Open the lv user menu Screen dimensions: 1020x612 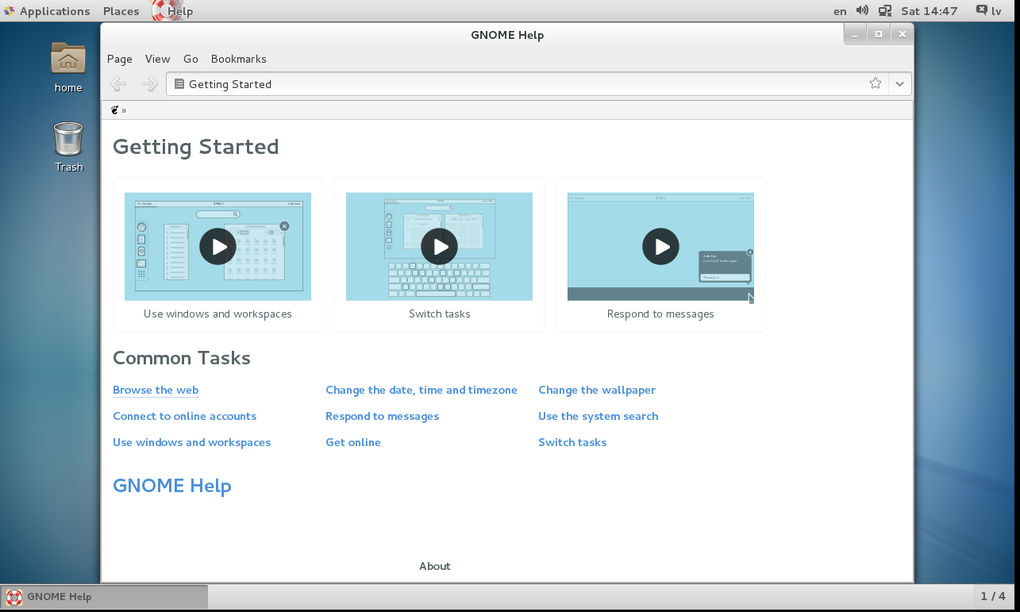(988, 10)
